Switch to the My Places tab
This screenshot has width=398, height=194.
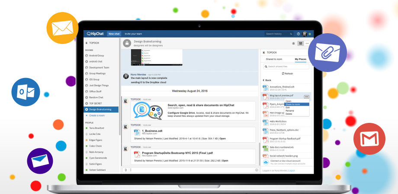click(300, 59)
